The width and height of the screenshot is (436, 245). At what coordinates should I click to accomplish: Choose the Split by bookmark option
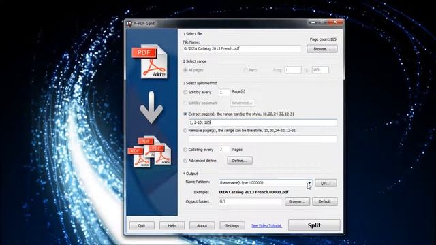point(185,103)
